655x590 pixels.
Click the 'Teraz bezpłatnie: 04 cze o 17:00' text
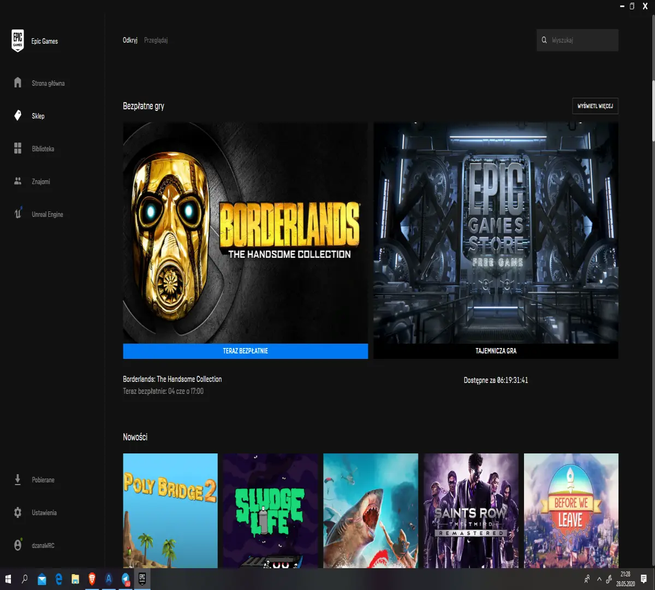coord(163,391)
